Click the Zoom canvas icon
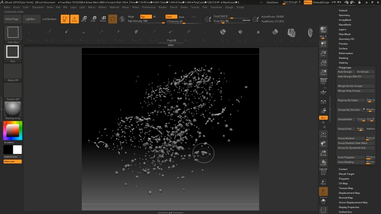381x214 pixels. [x=323, y=53]
